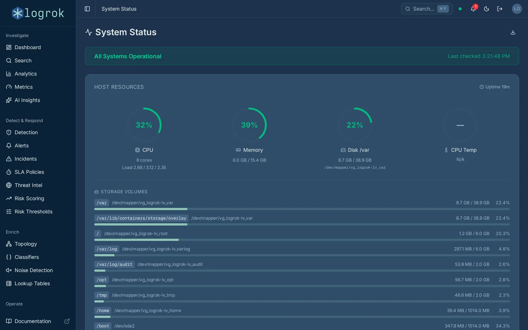The width and height of the screenshot is (528, 330).
Task: Click the All Systems Operational banner
Action: point(302,56)
